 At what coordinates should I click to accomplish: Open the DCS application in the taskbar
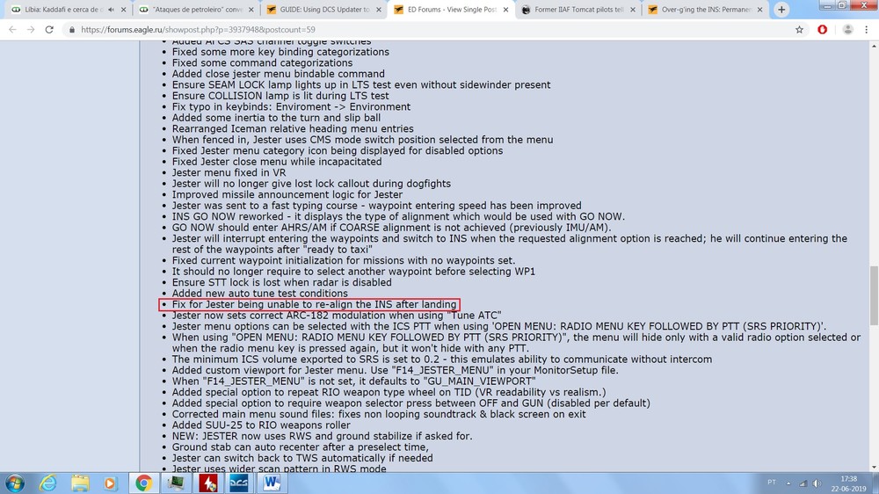[239, 483]
